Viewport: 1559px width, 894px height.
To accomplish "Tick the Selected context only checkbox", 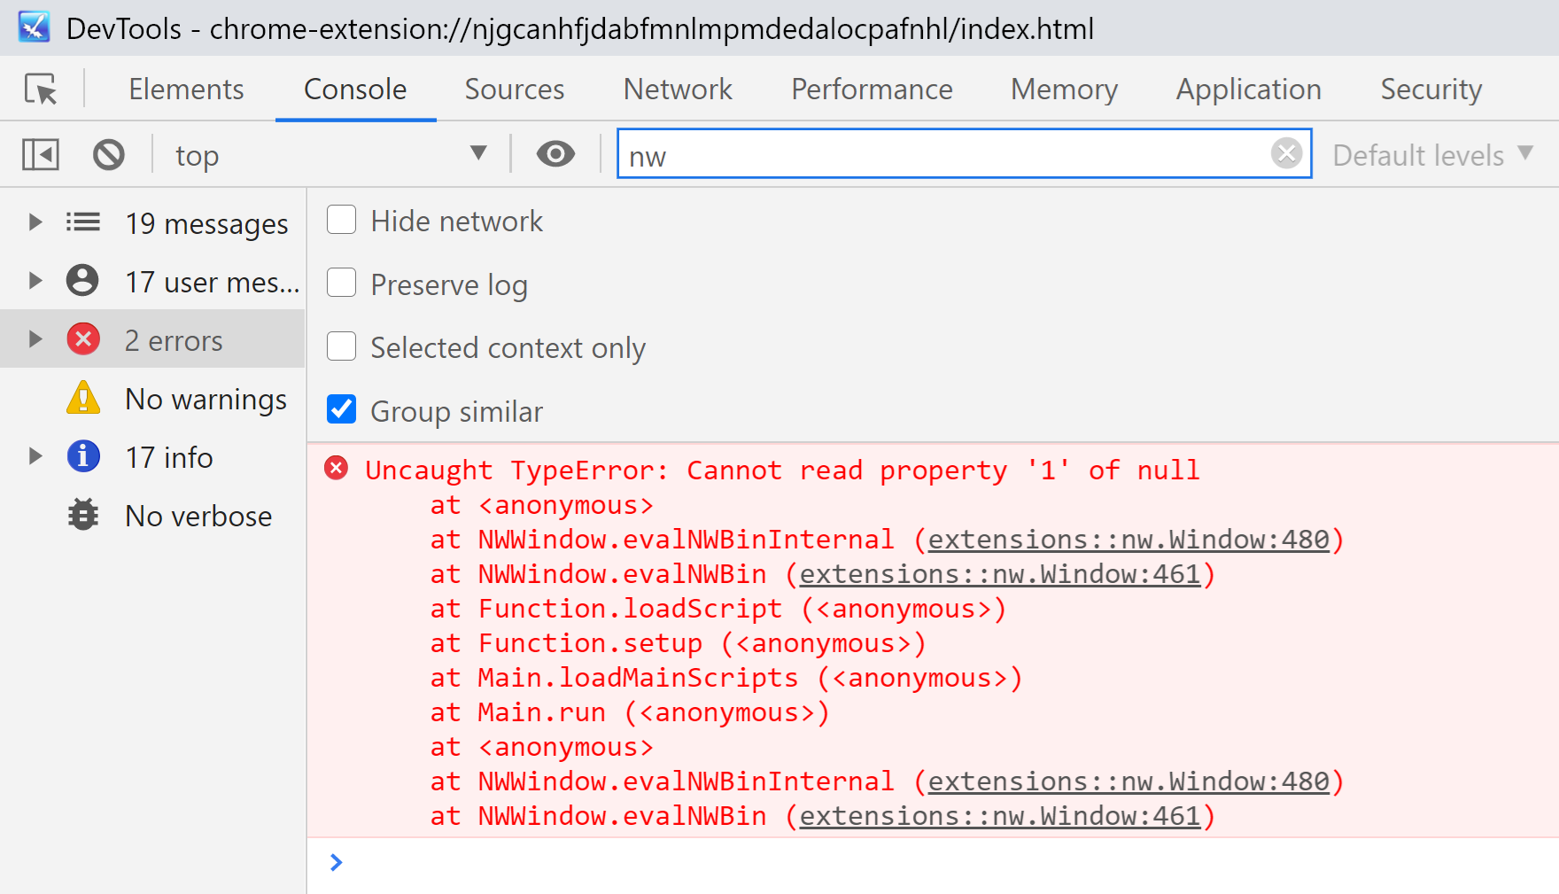I will (342, 346).
